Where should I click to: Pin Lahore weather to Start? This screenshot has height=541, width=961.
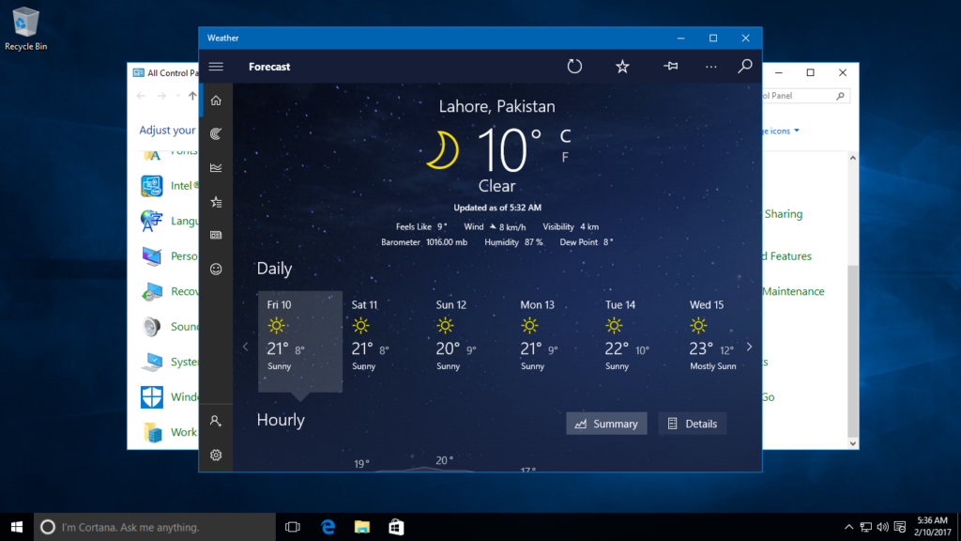point(669,67)
